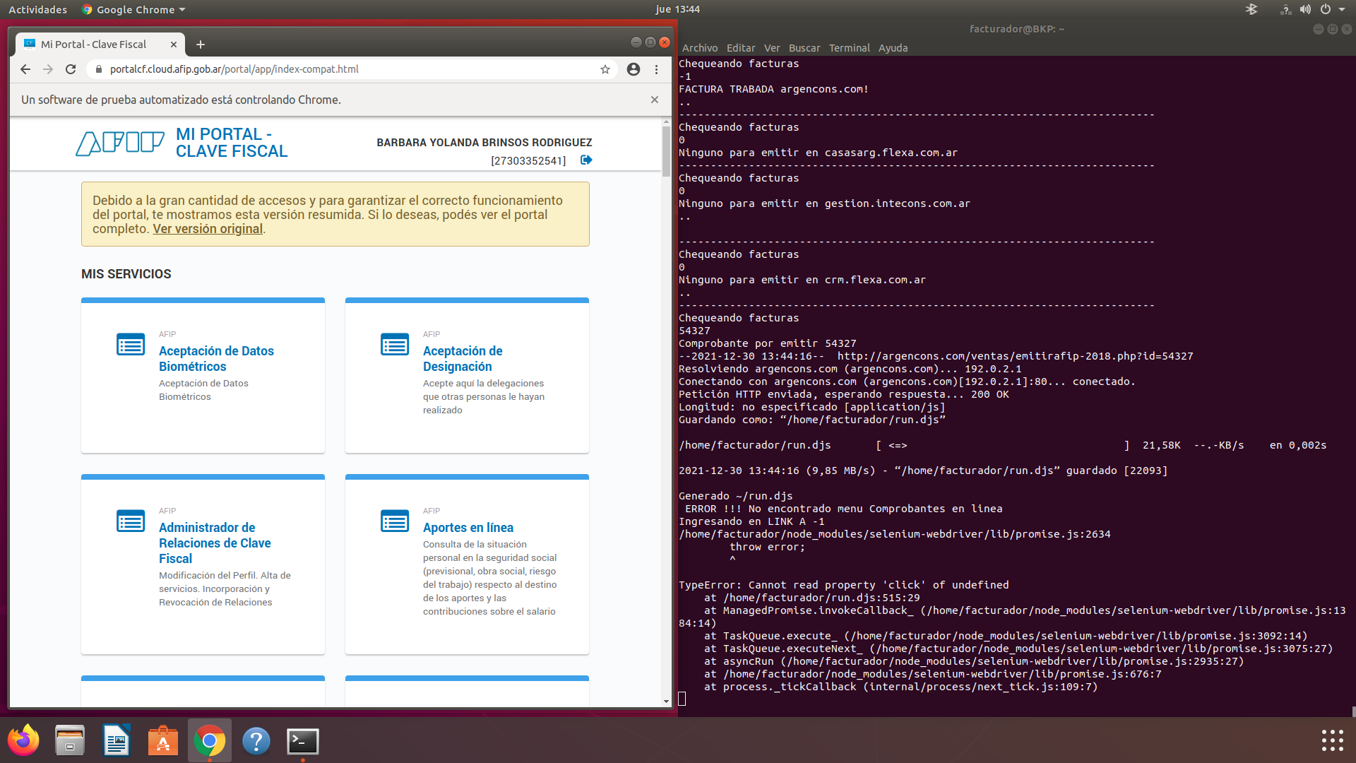Image resolution: width=1356 pixels, height=763 pixels.
Task: Open Ubuntu Software from dock
Action: [163, 740]
